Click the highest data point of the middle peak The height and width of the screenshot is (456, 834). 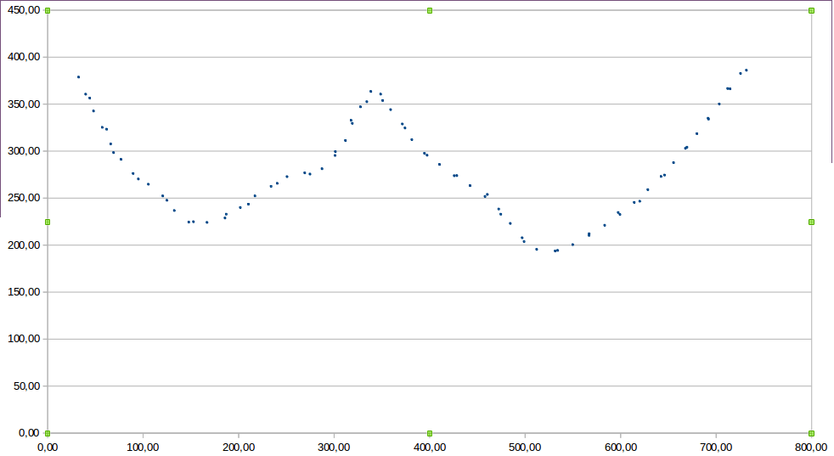click(370, 92)
